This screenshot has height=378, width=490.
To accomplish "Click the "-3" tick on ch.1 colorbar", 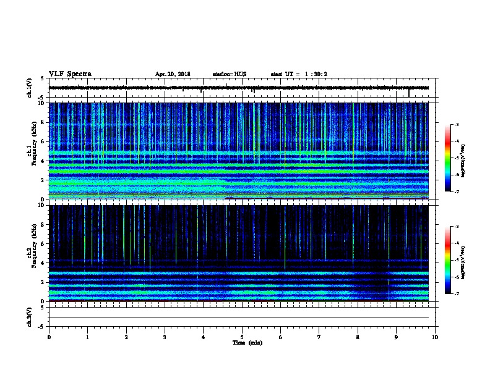I will click(x=456, y=124).
